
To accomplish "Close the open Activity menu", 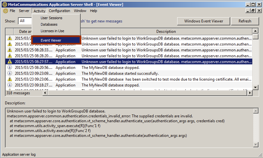I will [39, 11].
